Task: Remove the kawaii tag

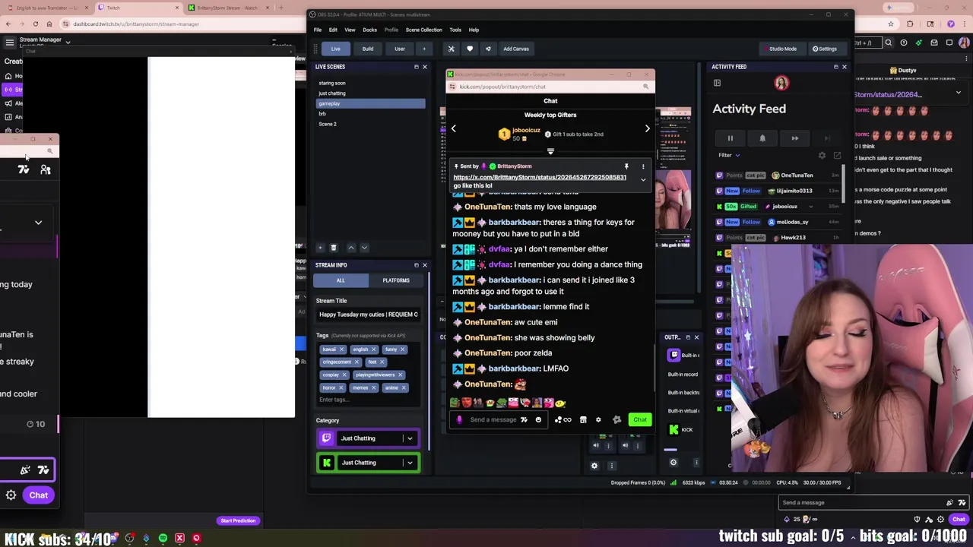Action: (341, 349)
